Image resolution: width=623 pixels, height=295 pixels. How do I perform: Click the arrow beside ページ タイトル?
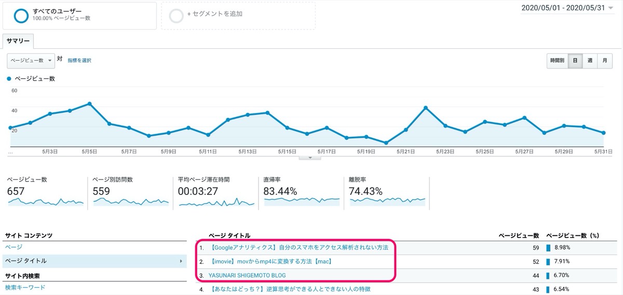tap(181, 261)
